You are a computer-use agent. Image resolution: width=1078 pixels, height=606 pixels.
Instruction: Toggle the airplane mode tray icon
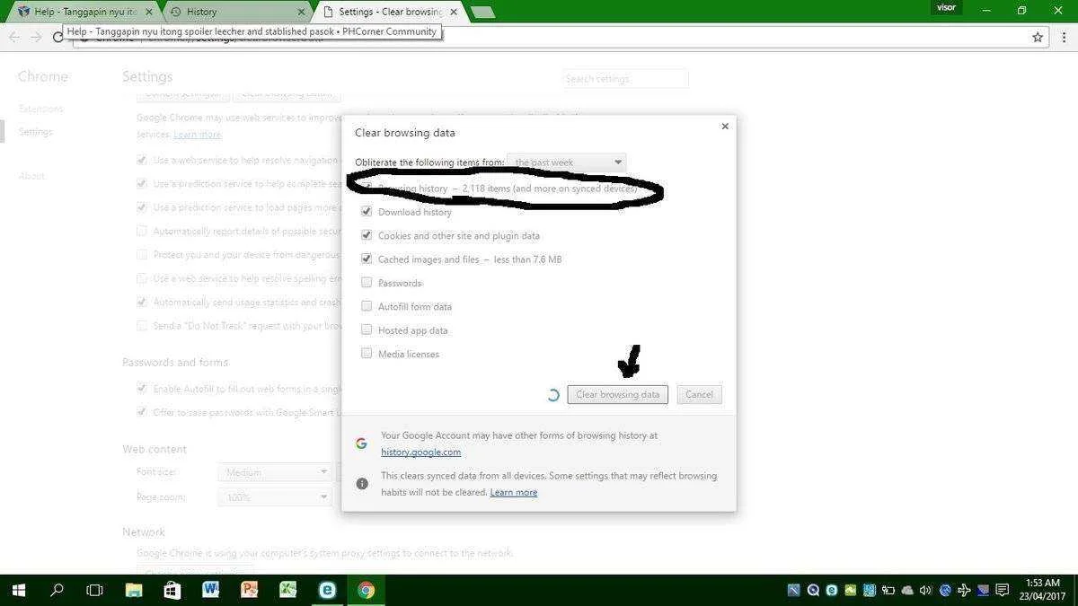(964, 590)
